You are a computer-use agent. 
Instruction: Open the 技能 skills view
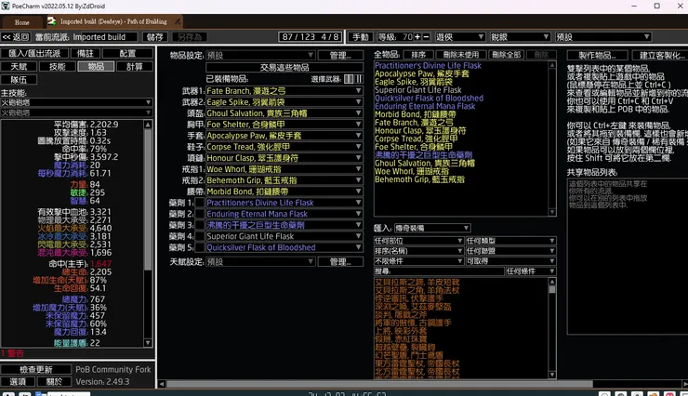click(x=57, y=67)
